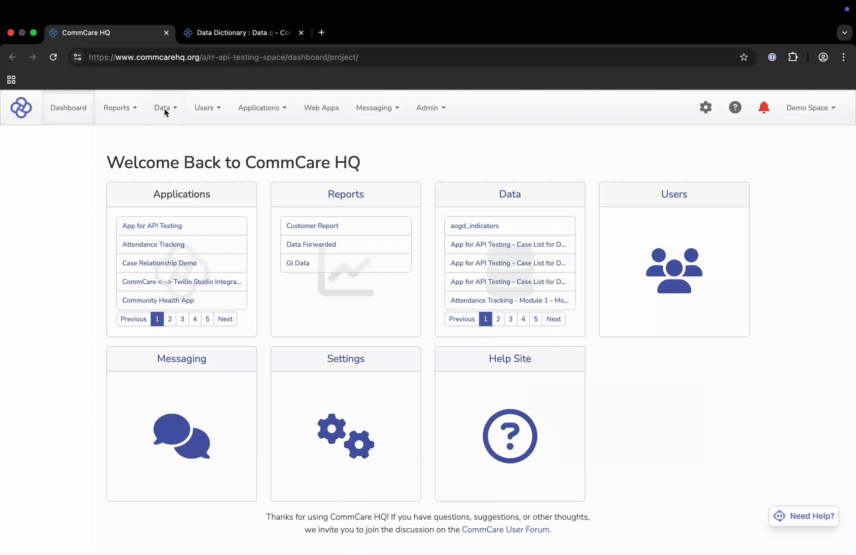The image size is (856, 555).
Task: Expand the Reports dropdown menu
Action: [120, 108]
